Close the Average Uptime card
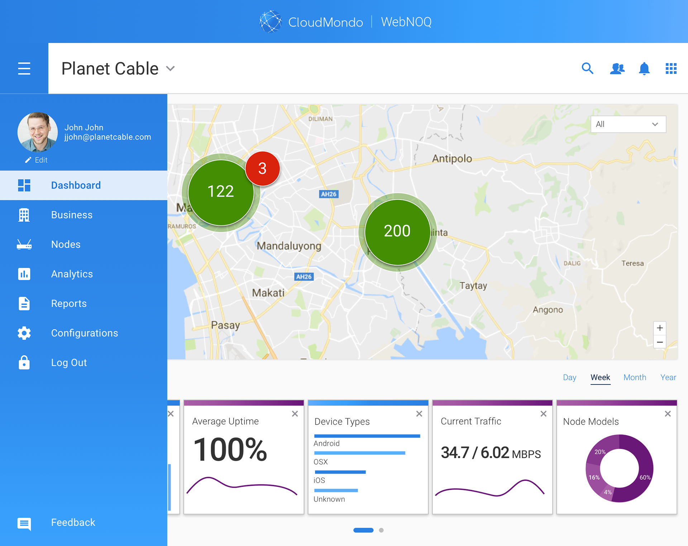The width and height of the screenshot is (688, 546). pyautogui.click(x=295, y=414)
